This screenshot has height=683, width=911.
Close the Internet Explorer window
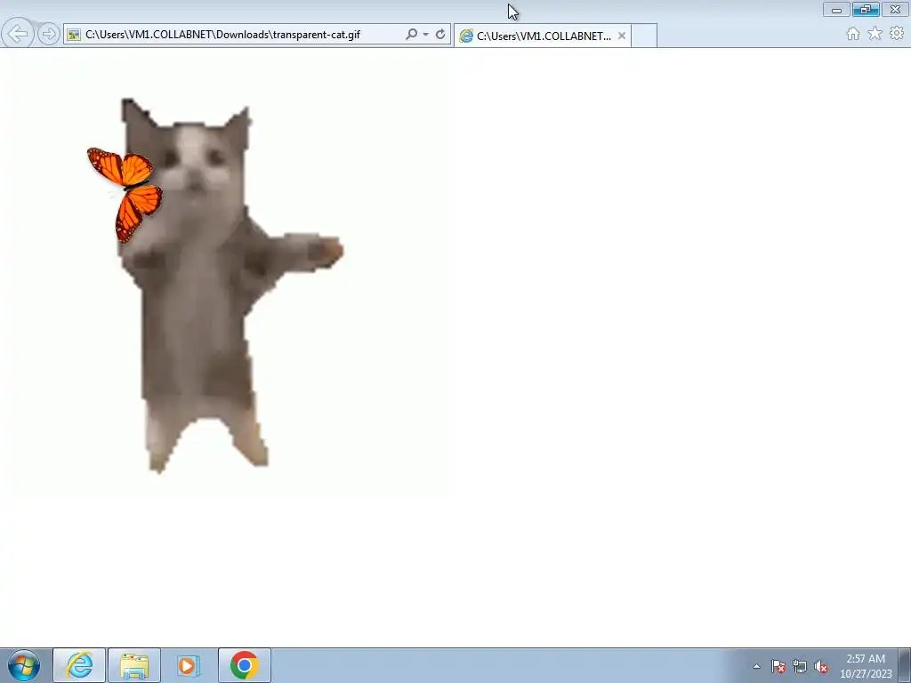[x=895, y=9]
